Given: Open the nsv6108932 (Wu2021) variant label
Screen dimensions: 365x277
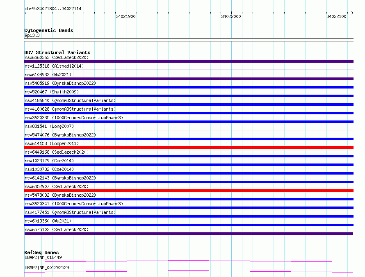Looking at the screenshot, I should pyautogui.click(x=48, y=75).
